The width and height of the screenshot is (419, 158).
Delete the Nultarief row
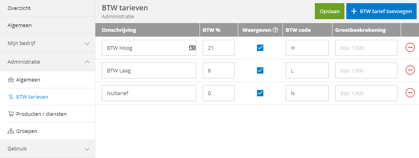[410, 93]
